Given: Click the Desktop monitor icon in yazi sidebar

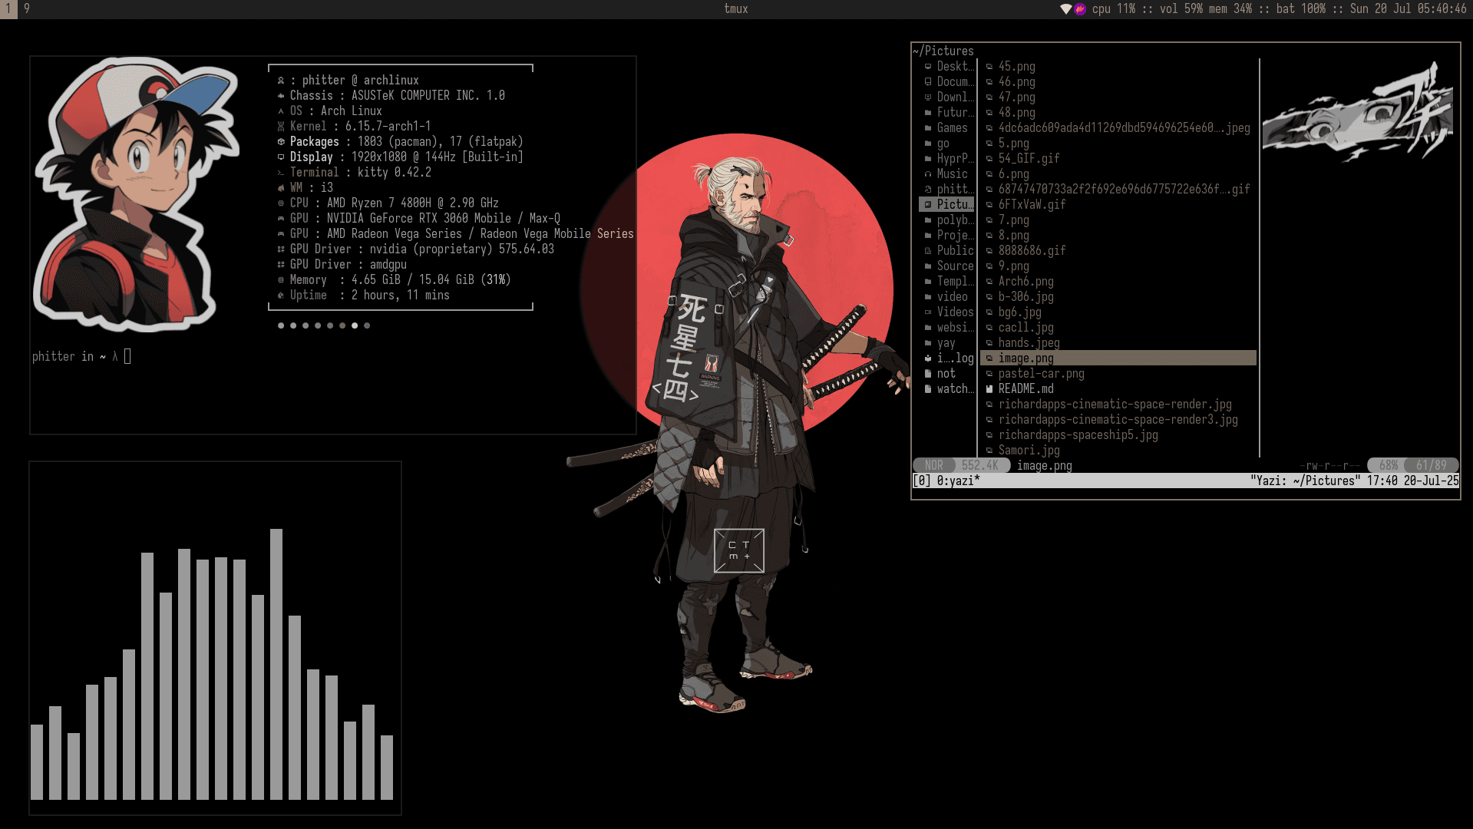Looking at the screenshot, I should click(x=928, y=67).
